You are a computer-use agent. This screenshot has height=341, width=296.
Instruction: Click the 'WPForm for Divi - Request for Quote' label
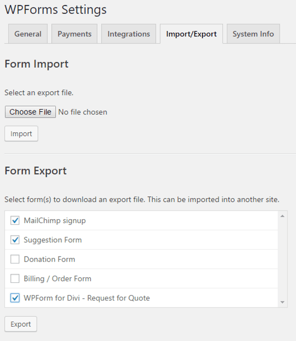[x=86, y=298]
